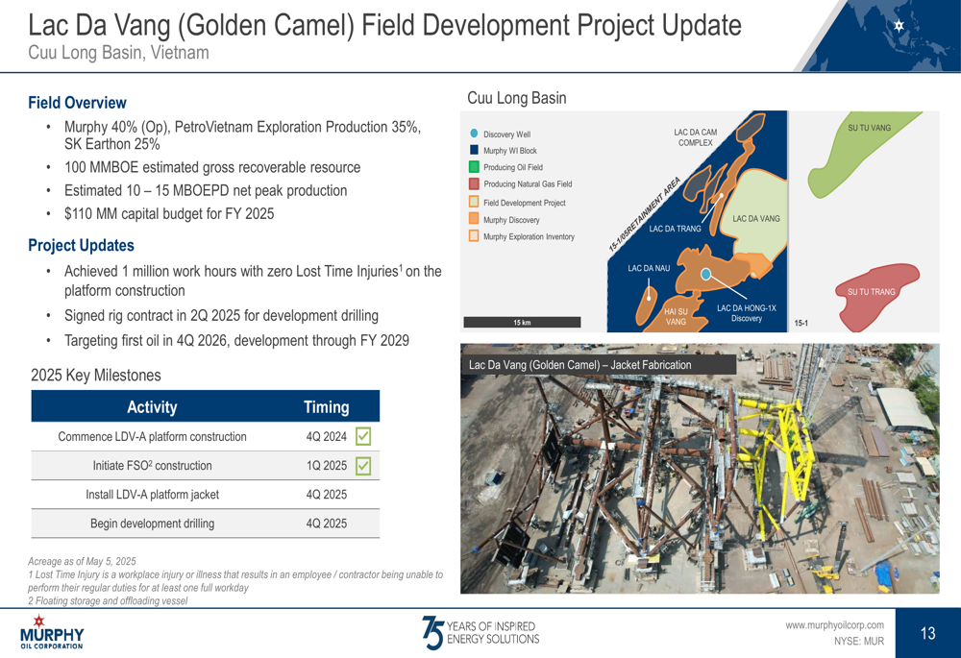This screenshot has height=658, width=961.
Task: Click the Cuu Long Basin map title
Action: [x=517, y=98]
